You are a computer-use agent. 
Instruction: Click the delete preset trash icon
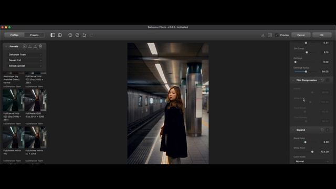click(x=40, y=47)
